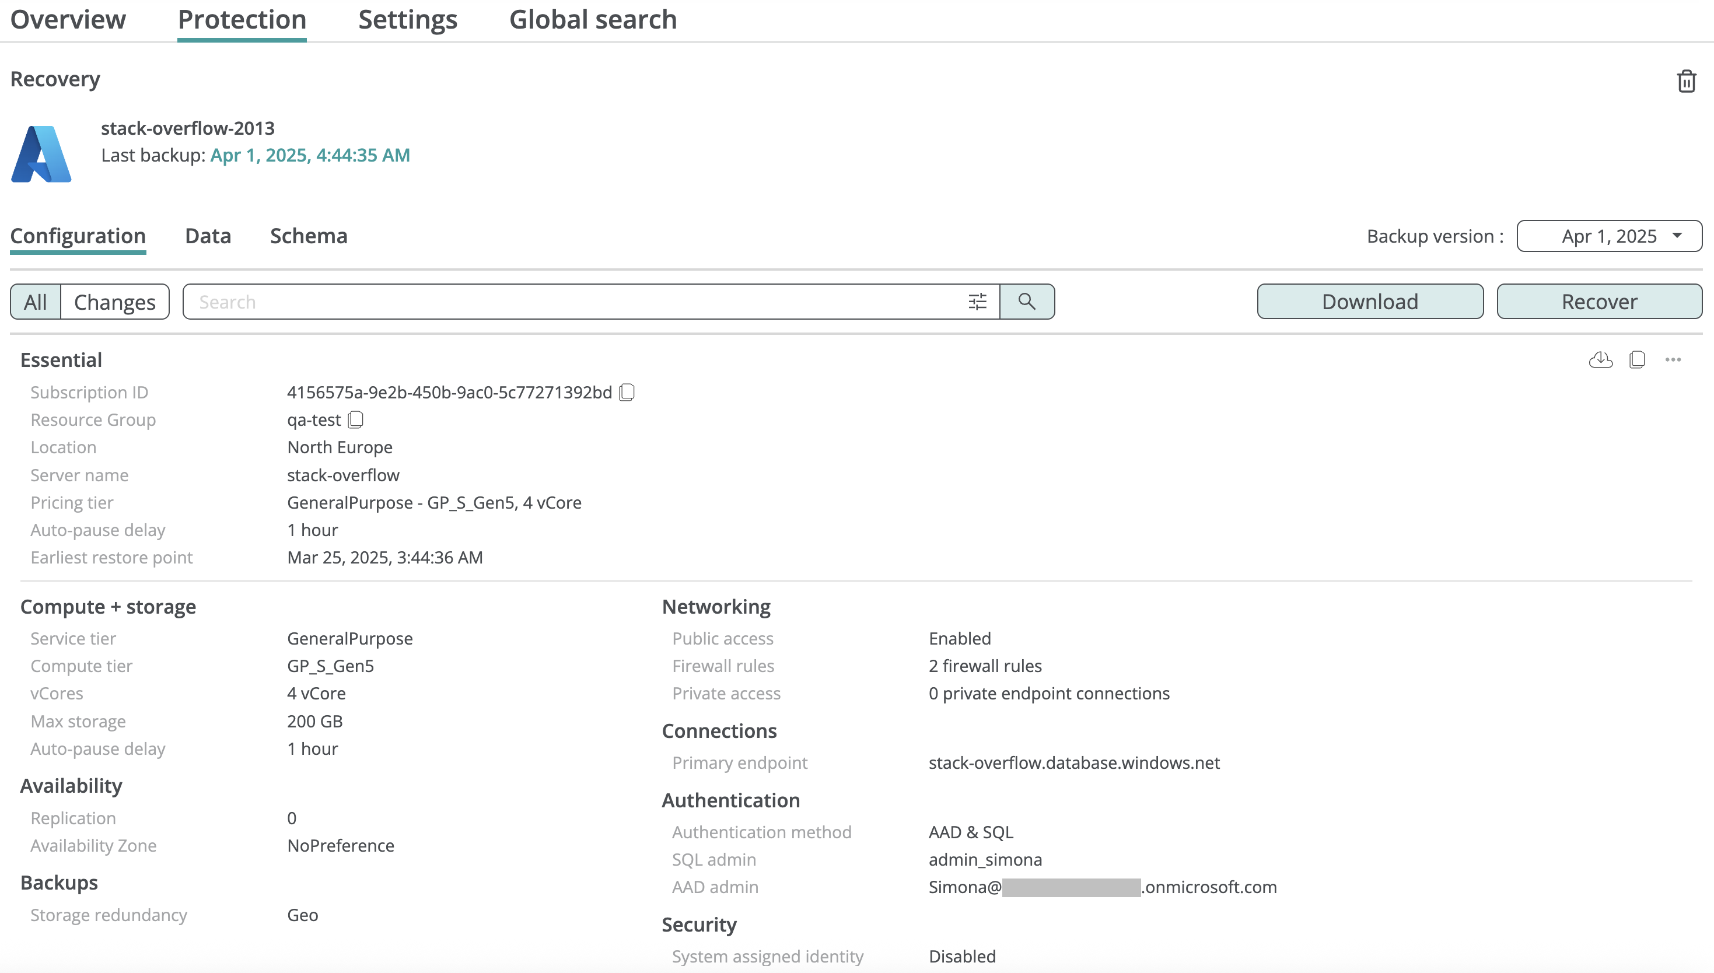Open search filter options icon

tap(977, 302)
